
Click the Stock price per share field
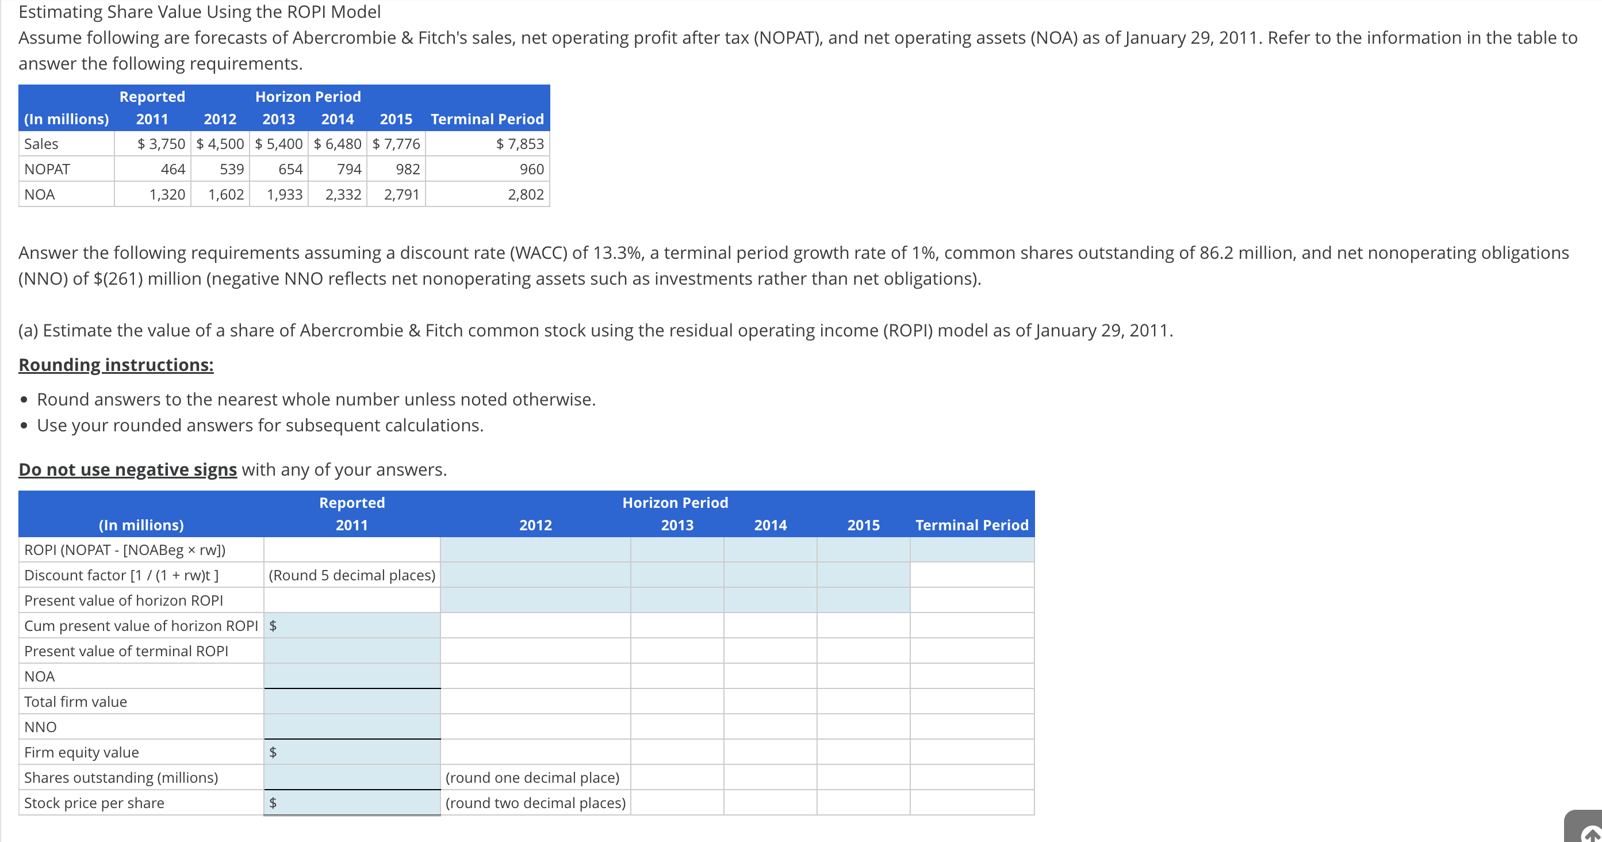point(358,803)
